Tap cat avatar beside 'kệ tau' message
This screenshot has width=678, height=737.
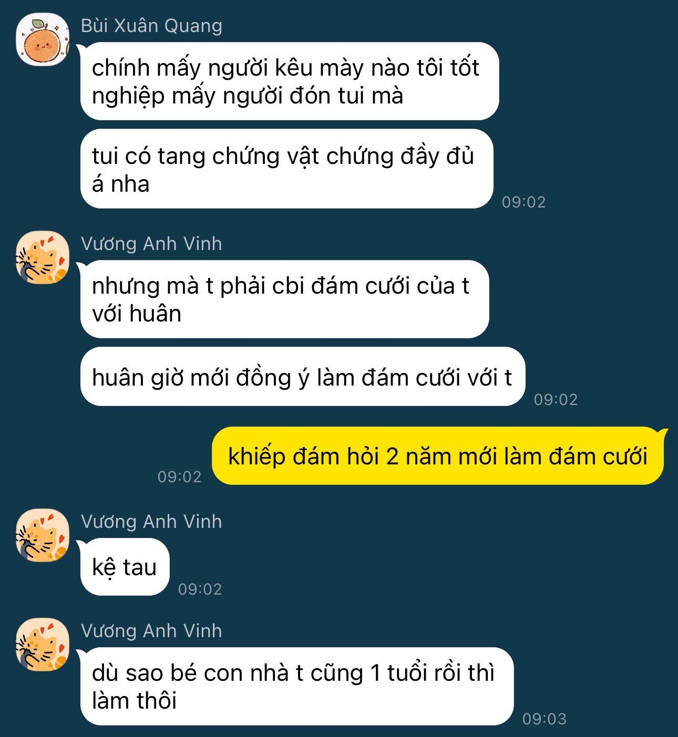[x=43, y=535]
